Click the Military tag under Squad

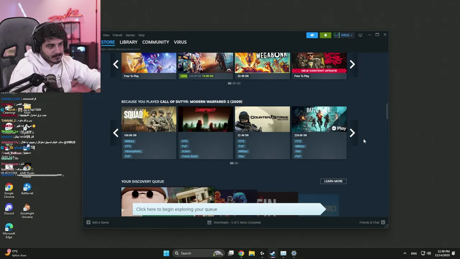(x=129, y=141)
